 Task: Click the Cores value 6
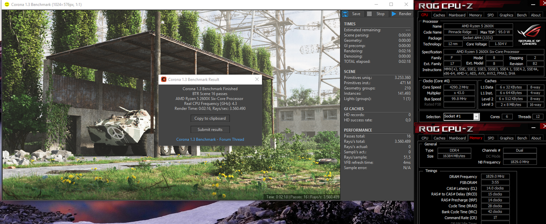point(507,117)
